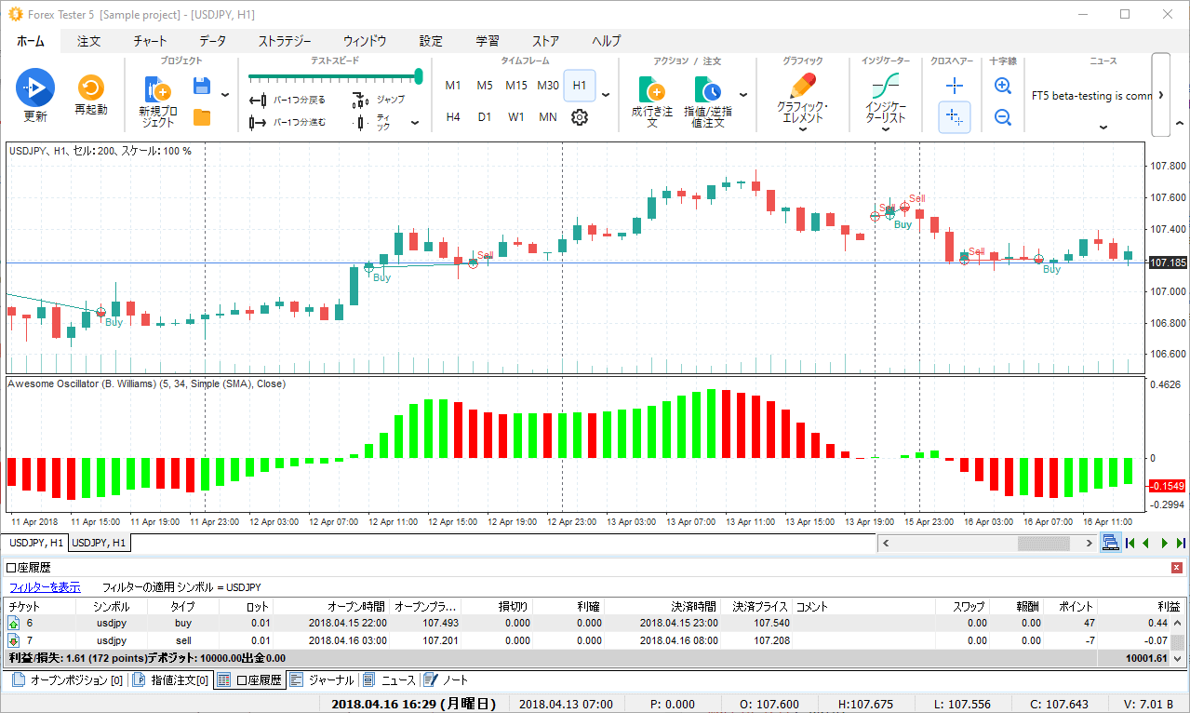Open the インジケーターリスト indicator list
Screen dimensions: 1190x713
pyautogui.click(x=885, y=90)
